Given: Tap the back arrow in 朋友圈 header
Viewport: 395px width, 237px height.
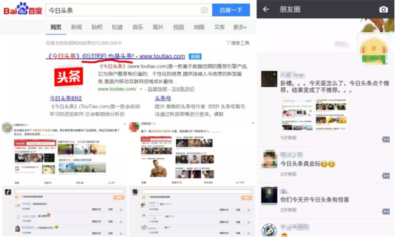Looking at the screenshot, I should pyautogui.click(x=266, y=9).
